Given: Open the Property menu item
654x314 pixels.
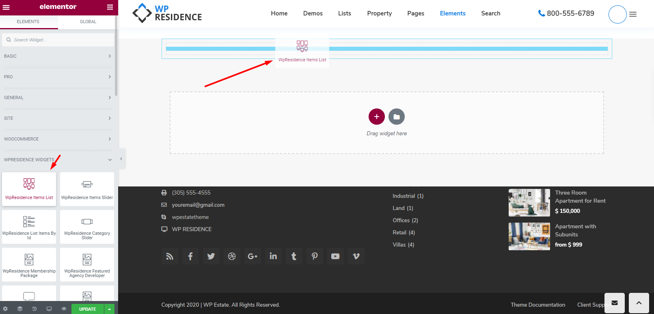Looking at the screenshot, I should [x=380, y=13].
